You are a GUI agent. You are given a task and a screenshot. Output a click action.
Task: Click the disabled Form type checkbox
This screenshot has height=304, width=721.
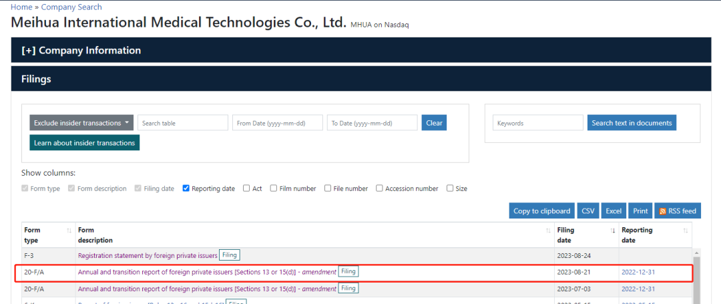click(x=25, y=188)
